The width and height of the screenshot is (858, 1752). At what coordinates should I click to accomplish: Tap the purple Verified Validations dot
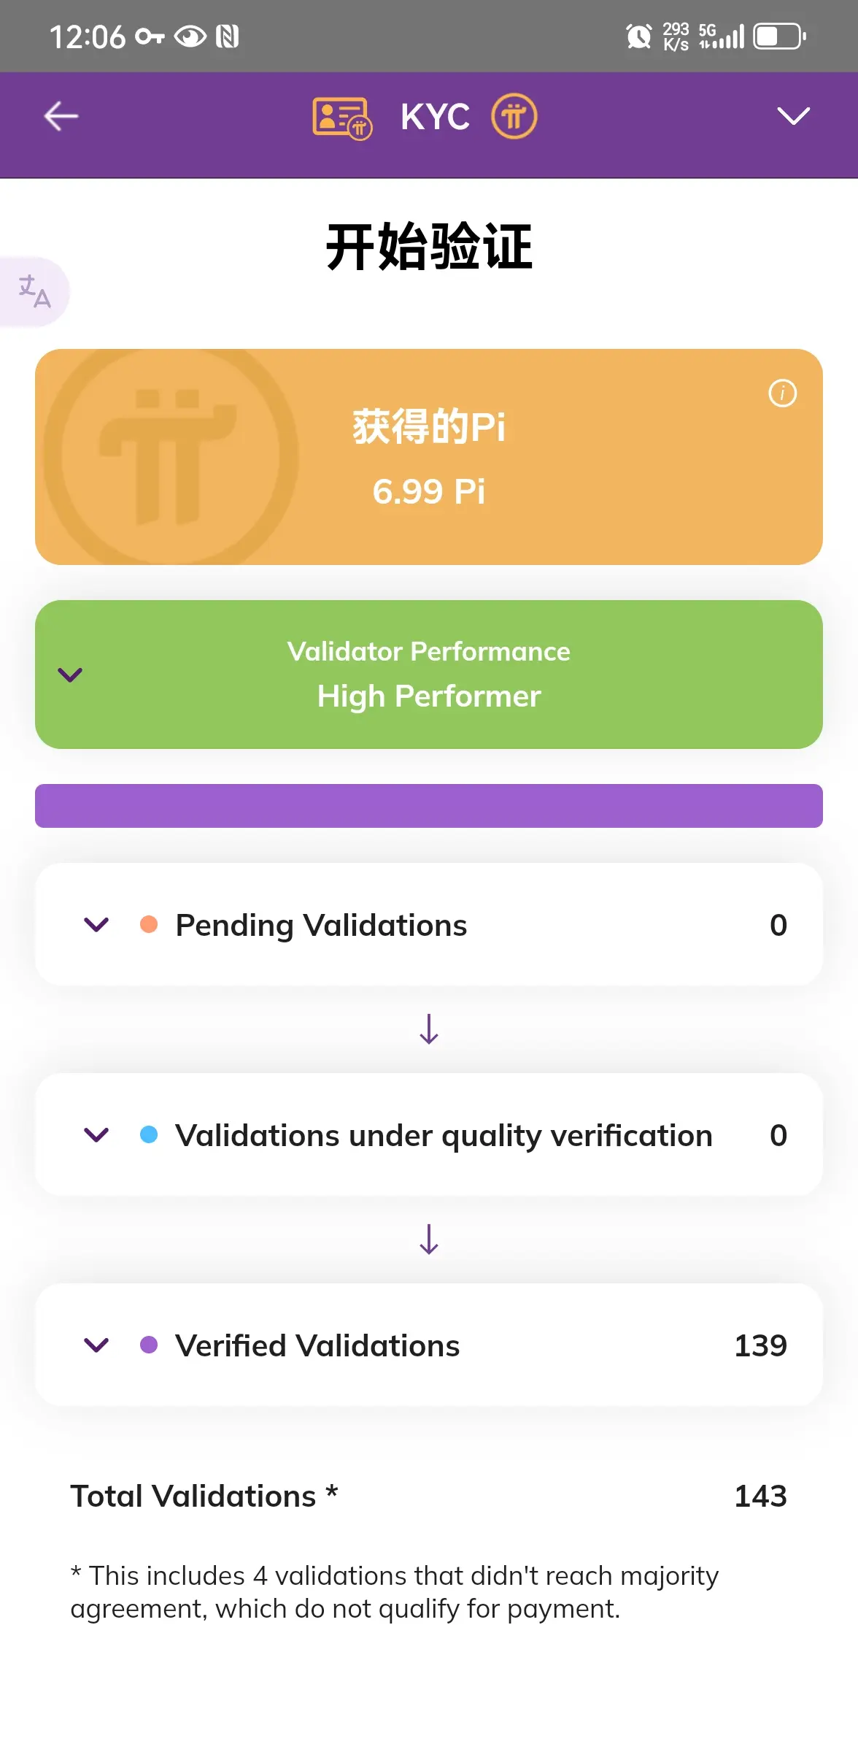coord(149,1345)
